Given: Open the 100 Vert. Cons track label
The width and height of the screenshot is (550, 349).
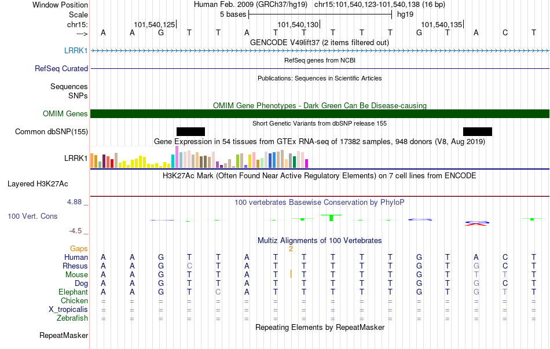Looking at the screenshot, I should (x=32, y=216).
